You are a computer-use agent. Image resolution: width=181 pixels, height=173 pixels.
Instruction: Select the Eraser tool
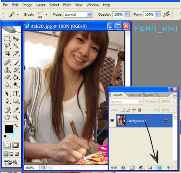7,77
